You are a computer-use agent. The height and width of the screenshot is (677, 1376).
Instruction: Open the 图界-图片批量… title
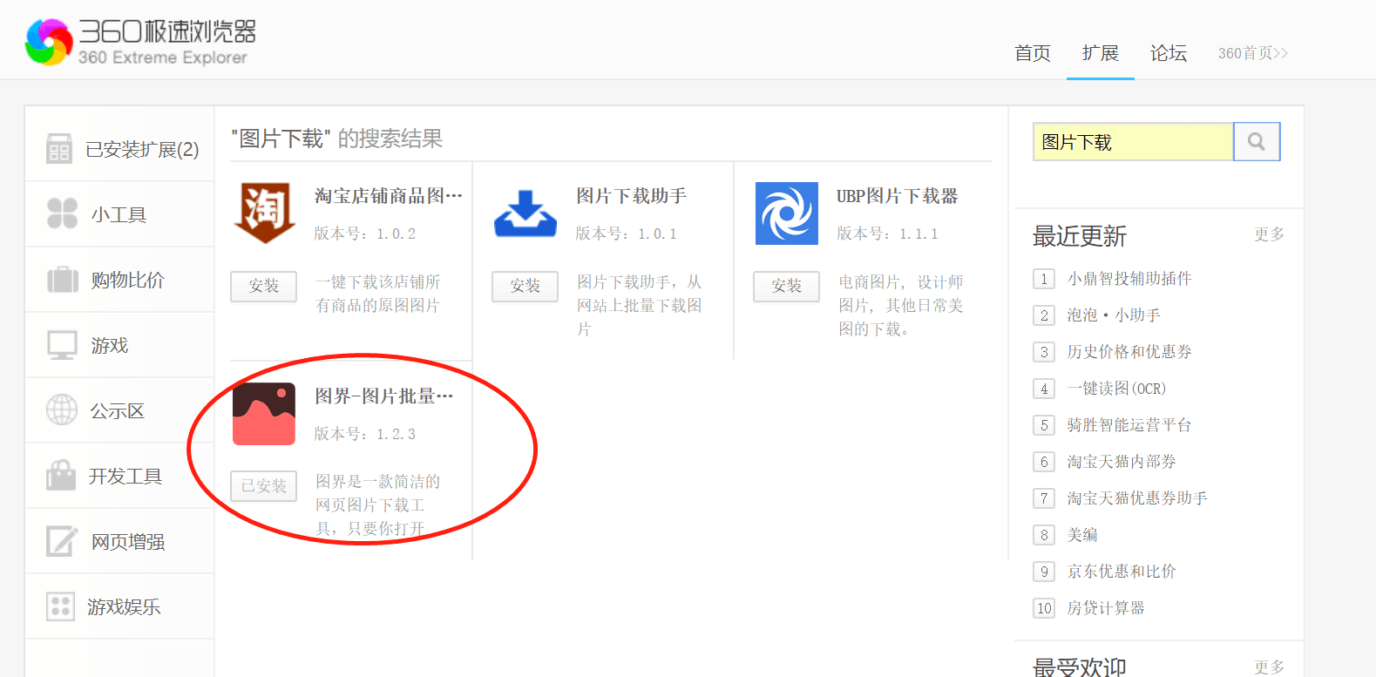coord(384,396)
